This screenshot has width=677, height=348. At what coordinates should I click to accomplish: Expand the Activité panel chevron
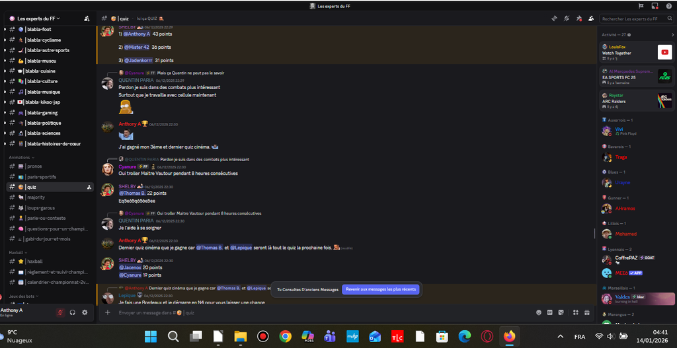pos(672,34)
